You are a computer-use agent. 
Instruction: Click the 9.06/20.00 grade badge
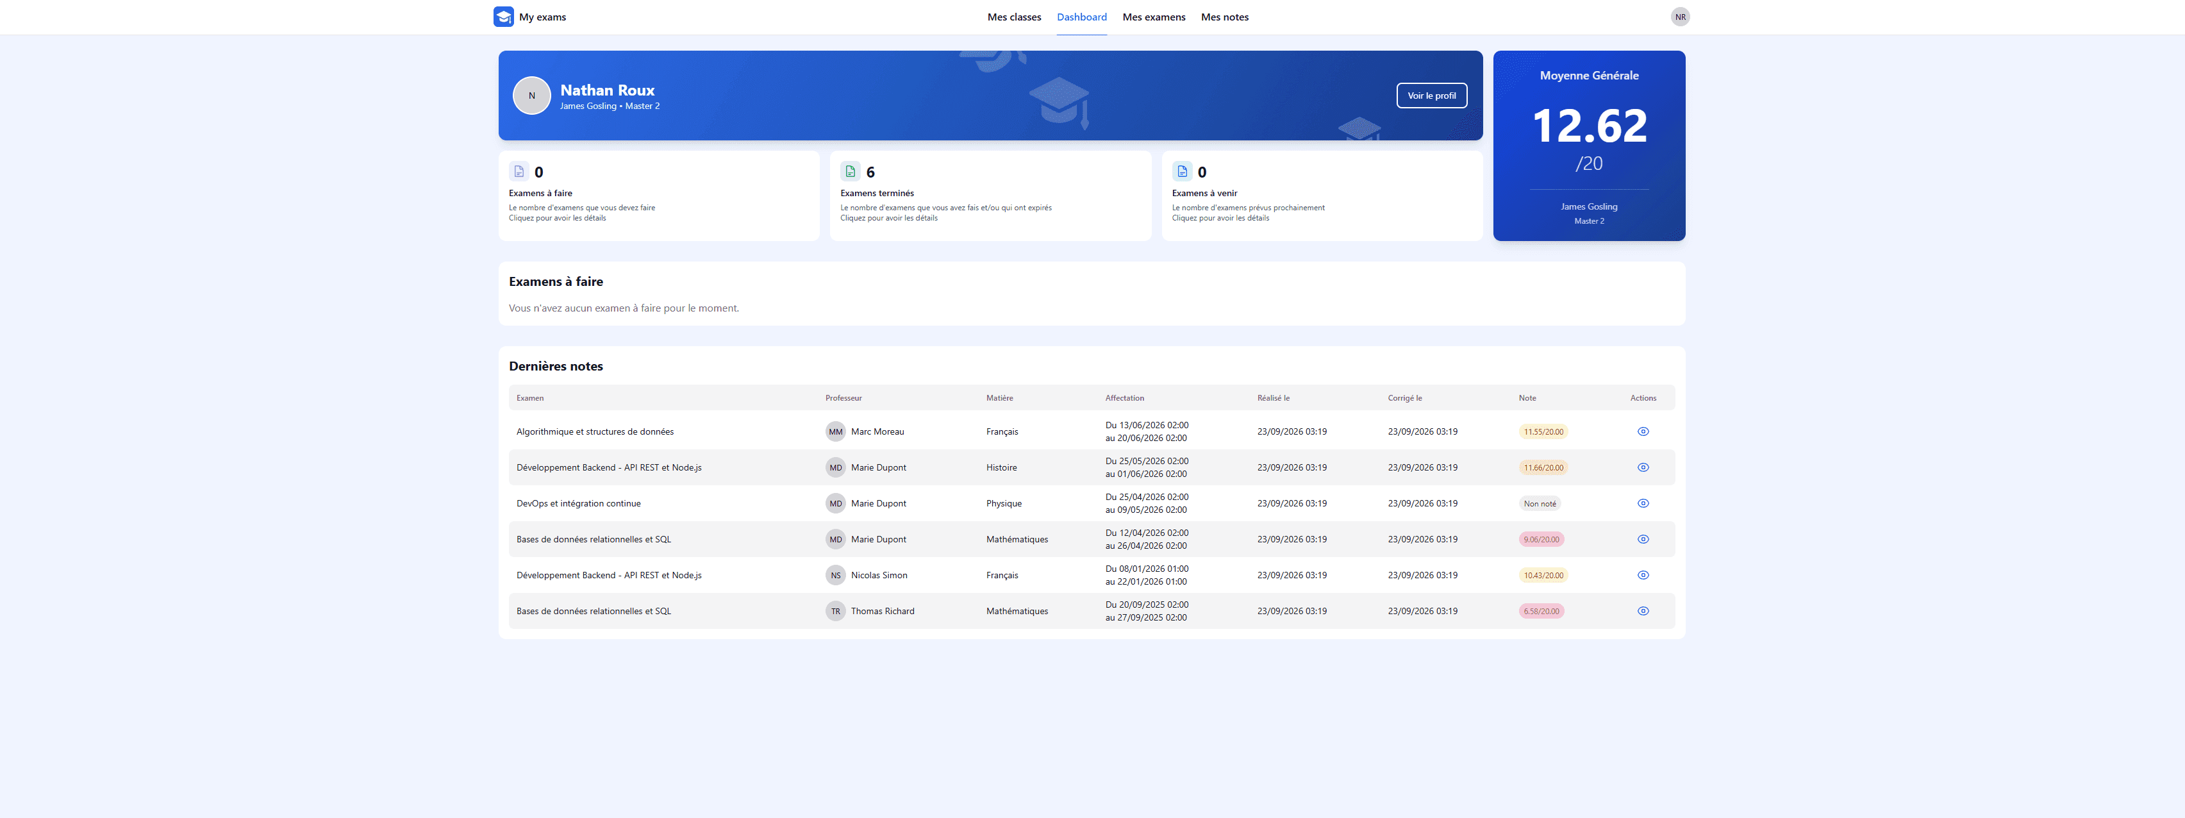(x=1541, y=540)
